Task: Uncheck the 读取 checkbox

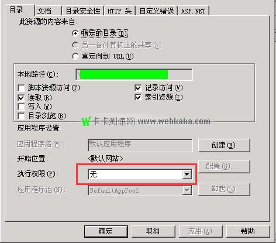Action: [21, 98]
